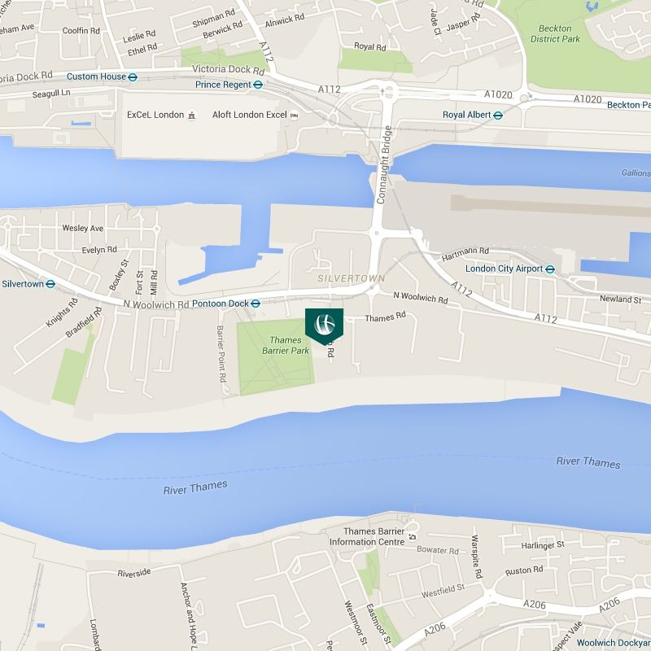Select the Royal Albert station label
The width and height of the screenshot is (651, 651).
point(466,115)
